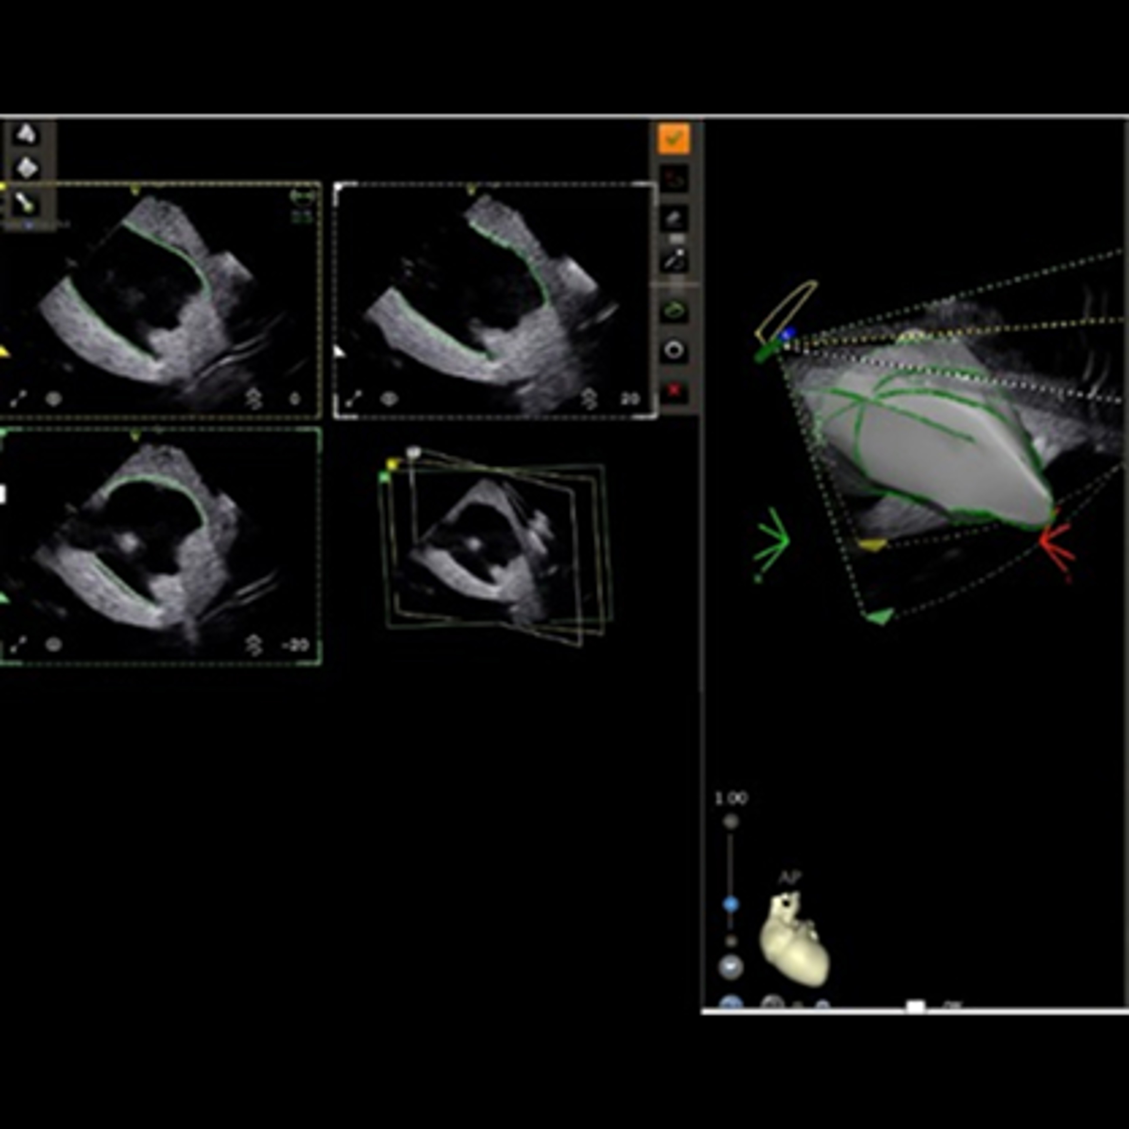Click the stacked plane frames thumbnail view
1129x1129 pixels.
495,546
